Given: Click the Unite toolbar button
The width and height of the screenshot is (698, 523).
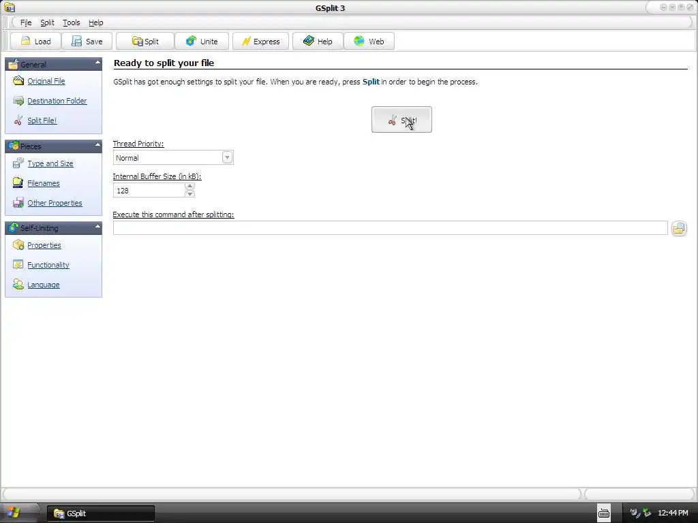Looking at the screenshot, I should [x=202, y=42].
